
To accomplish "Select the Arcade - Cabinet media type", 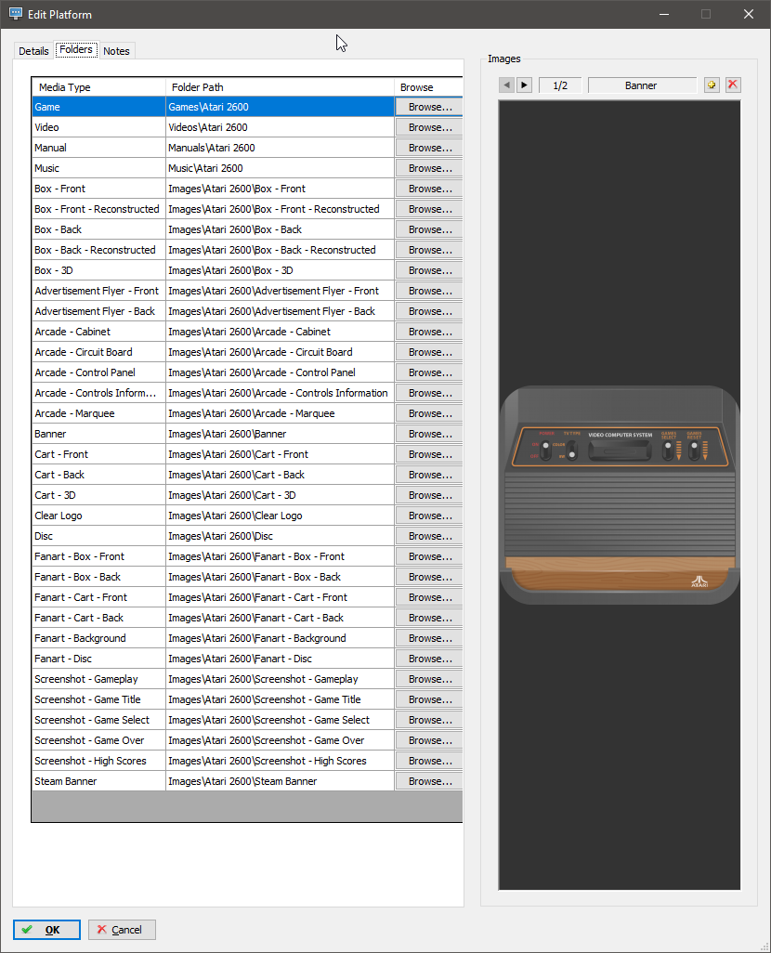I will click(98, 332).
